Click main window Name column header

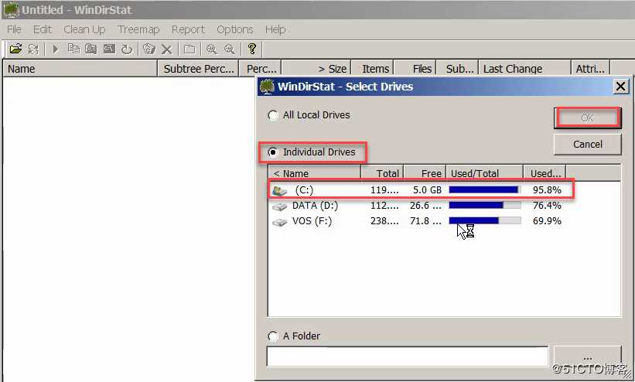coord(80,69)
